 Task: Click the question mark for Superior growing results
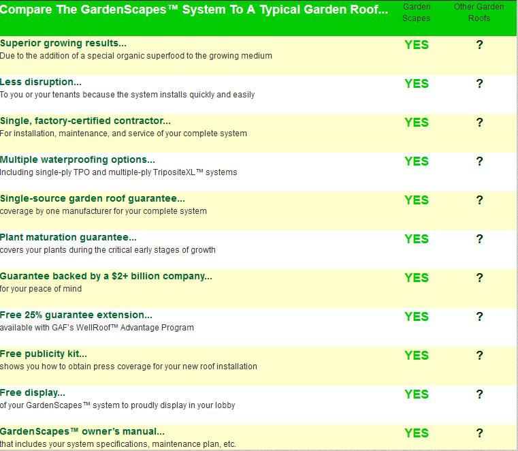pos(479,45)
